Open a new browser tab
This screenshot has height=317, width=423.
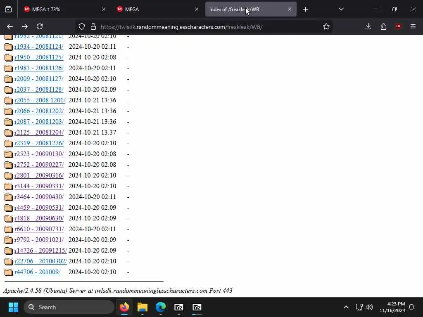305,9
